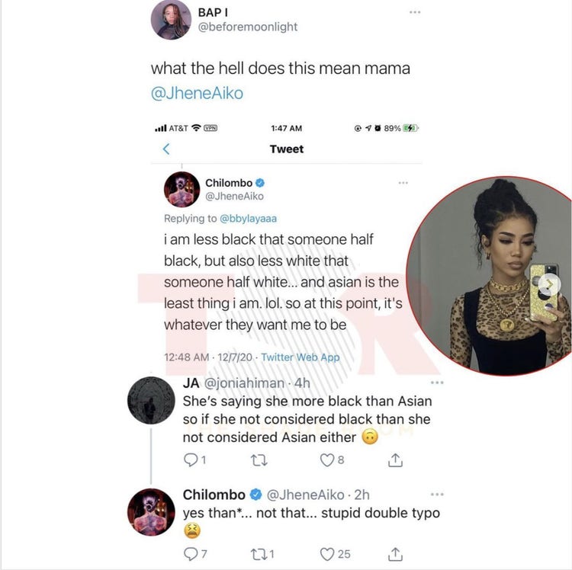View BAP I profile picture
Screen dimensions: 572x570
click(x=171, y=20)
